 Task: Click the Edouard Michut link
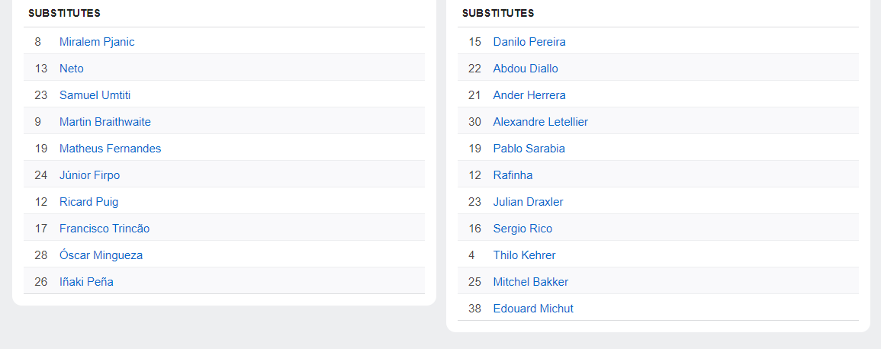[533, 309]
